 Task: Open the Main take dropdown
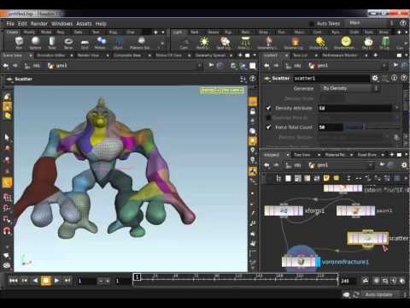[x=367, y=23]
